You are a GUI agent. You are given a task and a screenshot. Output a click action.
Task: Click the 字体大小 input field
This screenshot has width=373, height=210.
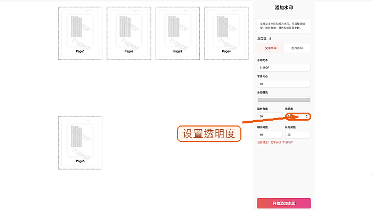click(x=284, y=84)
